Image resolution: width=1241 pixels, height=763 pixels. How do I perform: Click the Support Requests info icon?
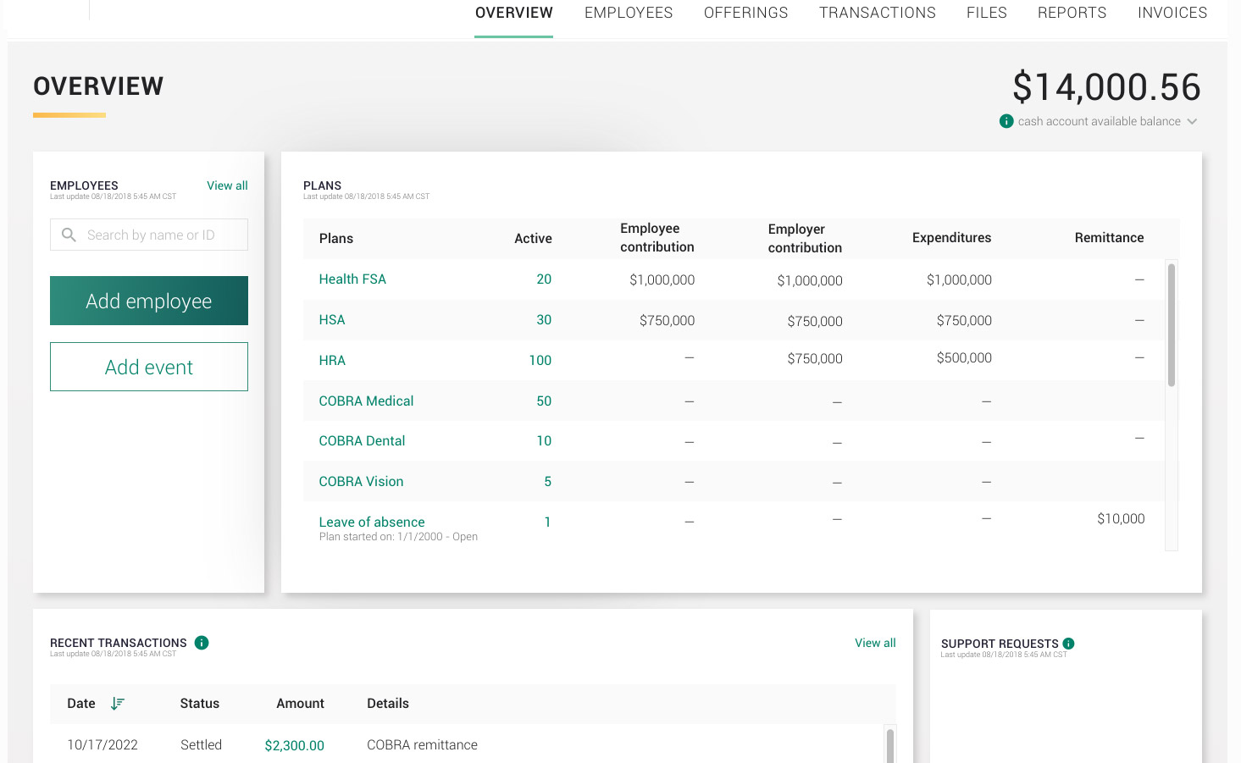(1068, 644)
